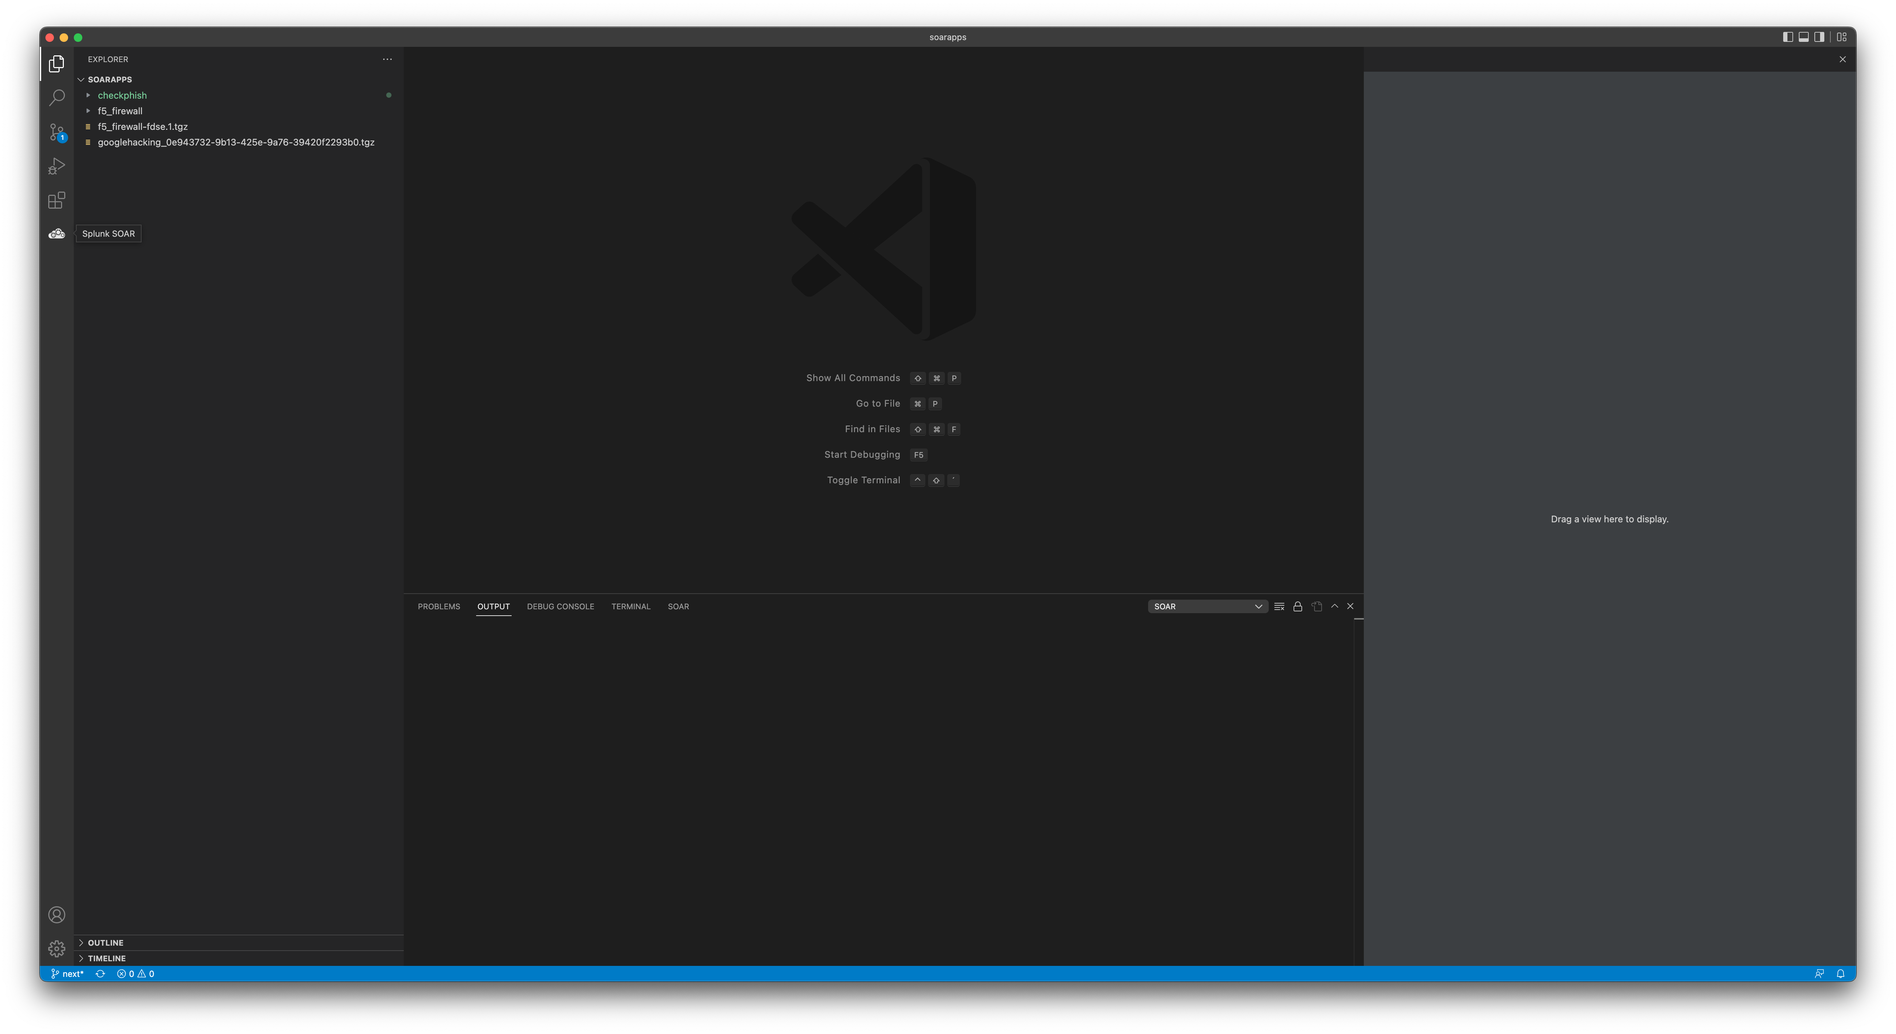Select the f5_firewall-fdse.1.tgz file

pos(238,127)
